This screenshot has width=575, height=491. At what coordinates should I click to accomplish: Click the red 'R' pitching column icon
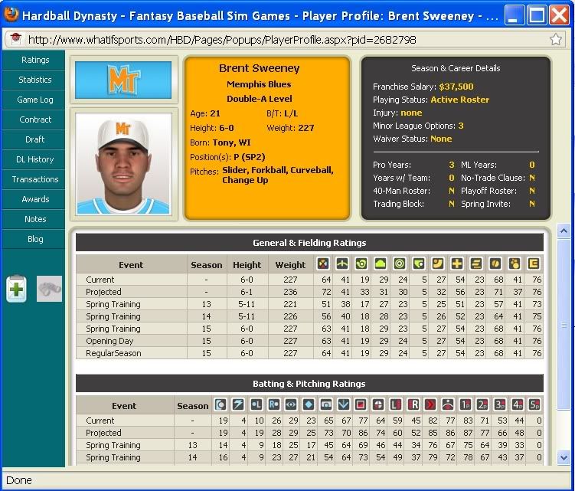(x=414, y=405)
